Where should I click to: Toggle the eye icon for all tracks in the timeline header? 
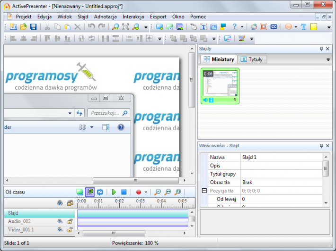click(x=60, y=203)
